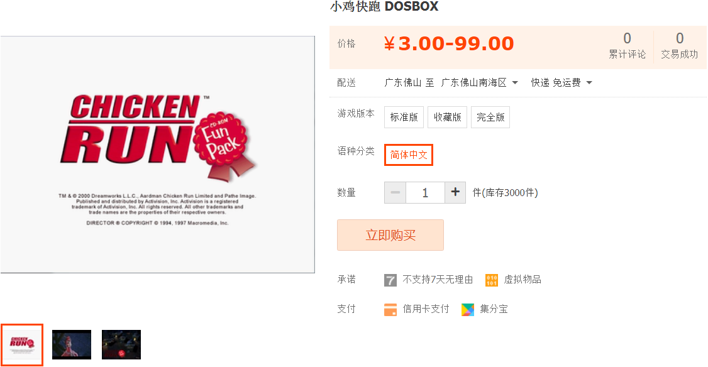The image size is (708, 367).
Task: Click the quantity input field
Action: tap(425, 192)
